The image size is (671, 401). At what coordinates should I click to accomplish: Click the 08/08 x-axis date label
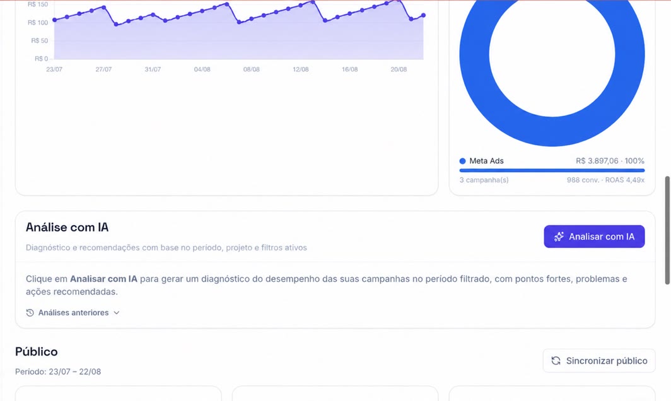[251, 69]
